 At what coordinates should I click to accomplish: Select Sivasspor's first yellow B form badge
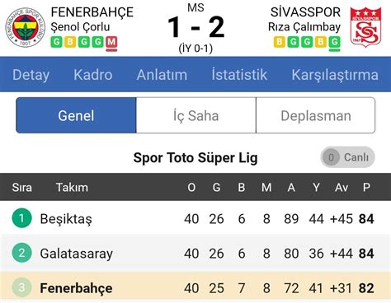[280, 42]
